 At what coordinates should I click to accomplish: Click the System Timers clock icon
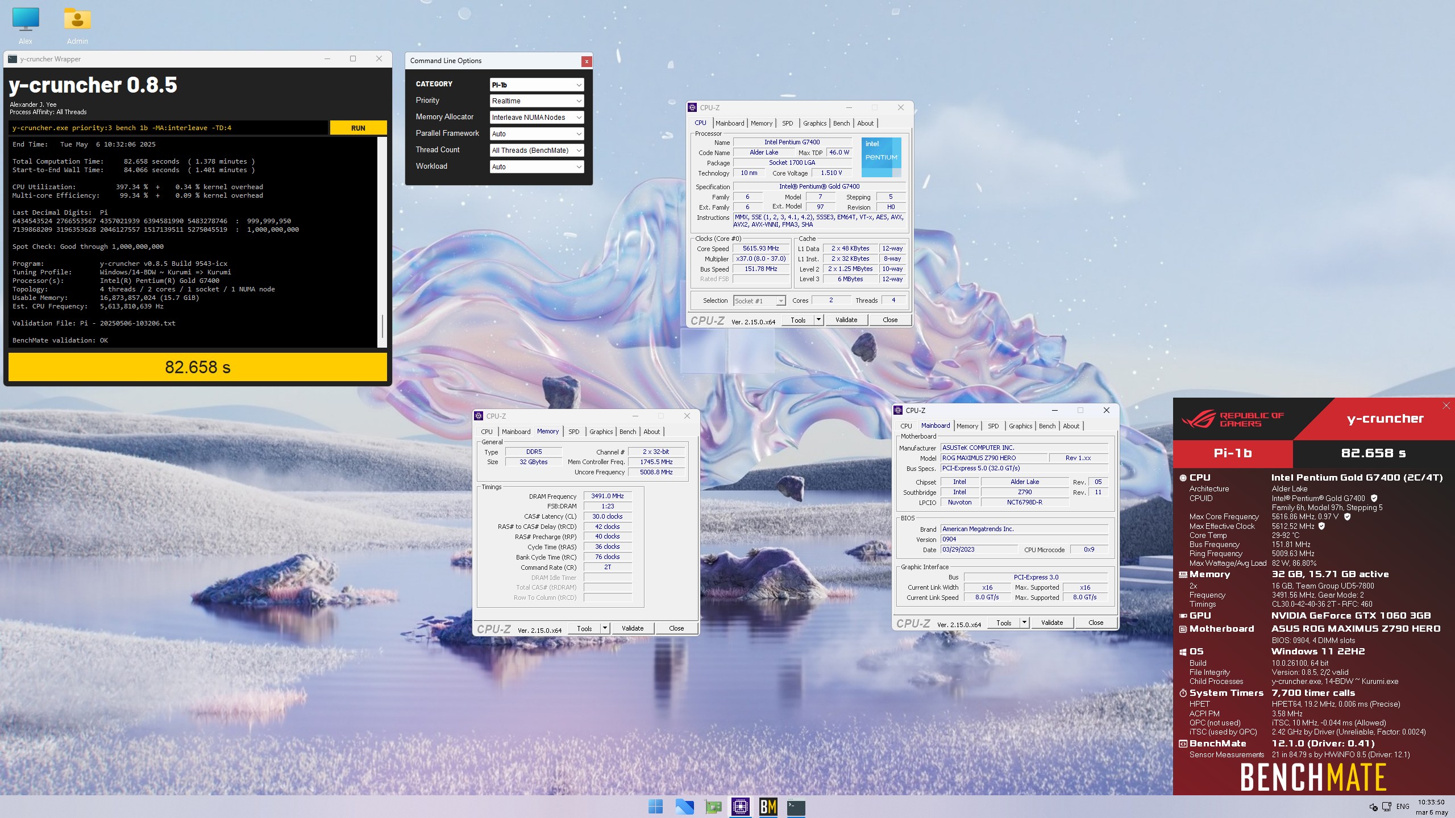coord(1183,693)
